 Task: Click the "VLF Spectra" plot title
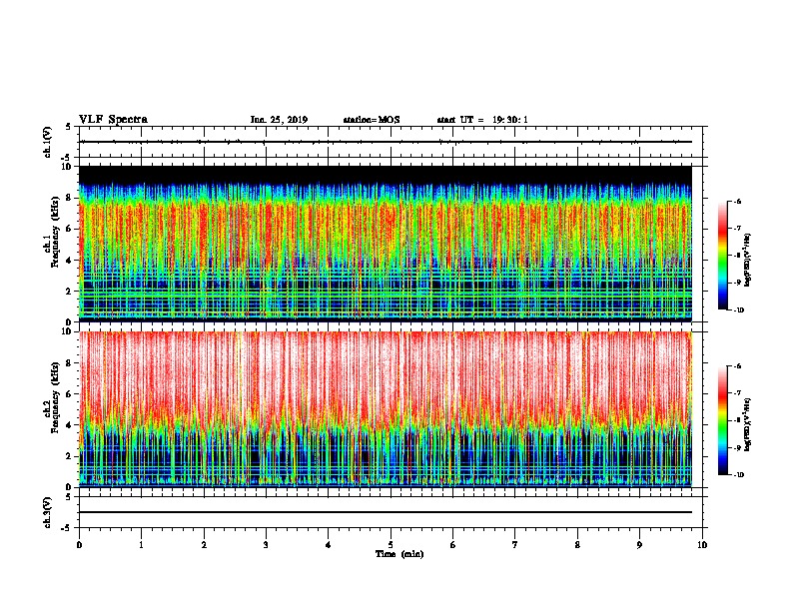(x=113, y=120)
